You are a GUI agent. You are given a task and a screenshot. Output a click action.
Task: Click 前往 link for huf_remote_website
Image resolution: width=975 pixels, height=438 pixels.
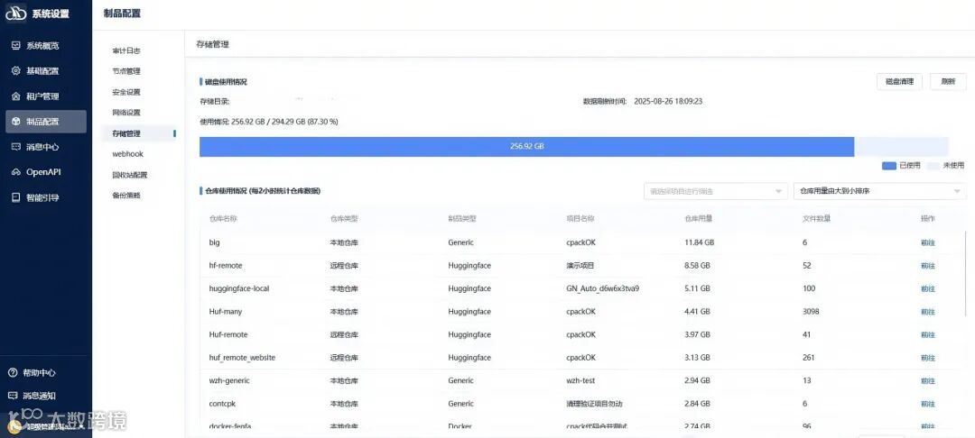(927, 358)
